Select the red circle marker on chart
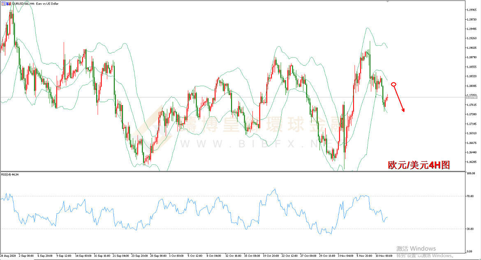481x260 pixels. pos(394,84)
